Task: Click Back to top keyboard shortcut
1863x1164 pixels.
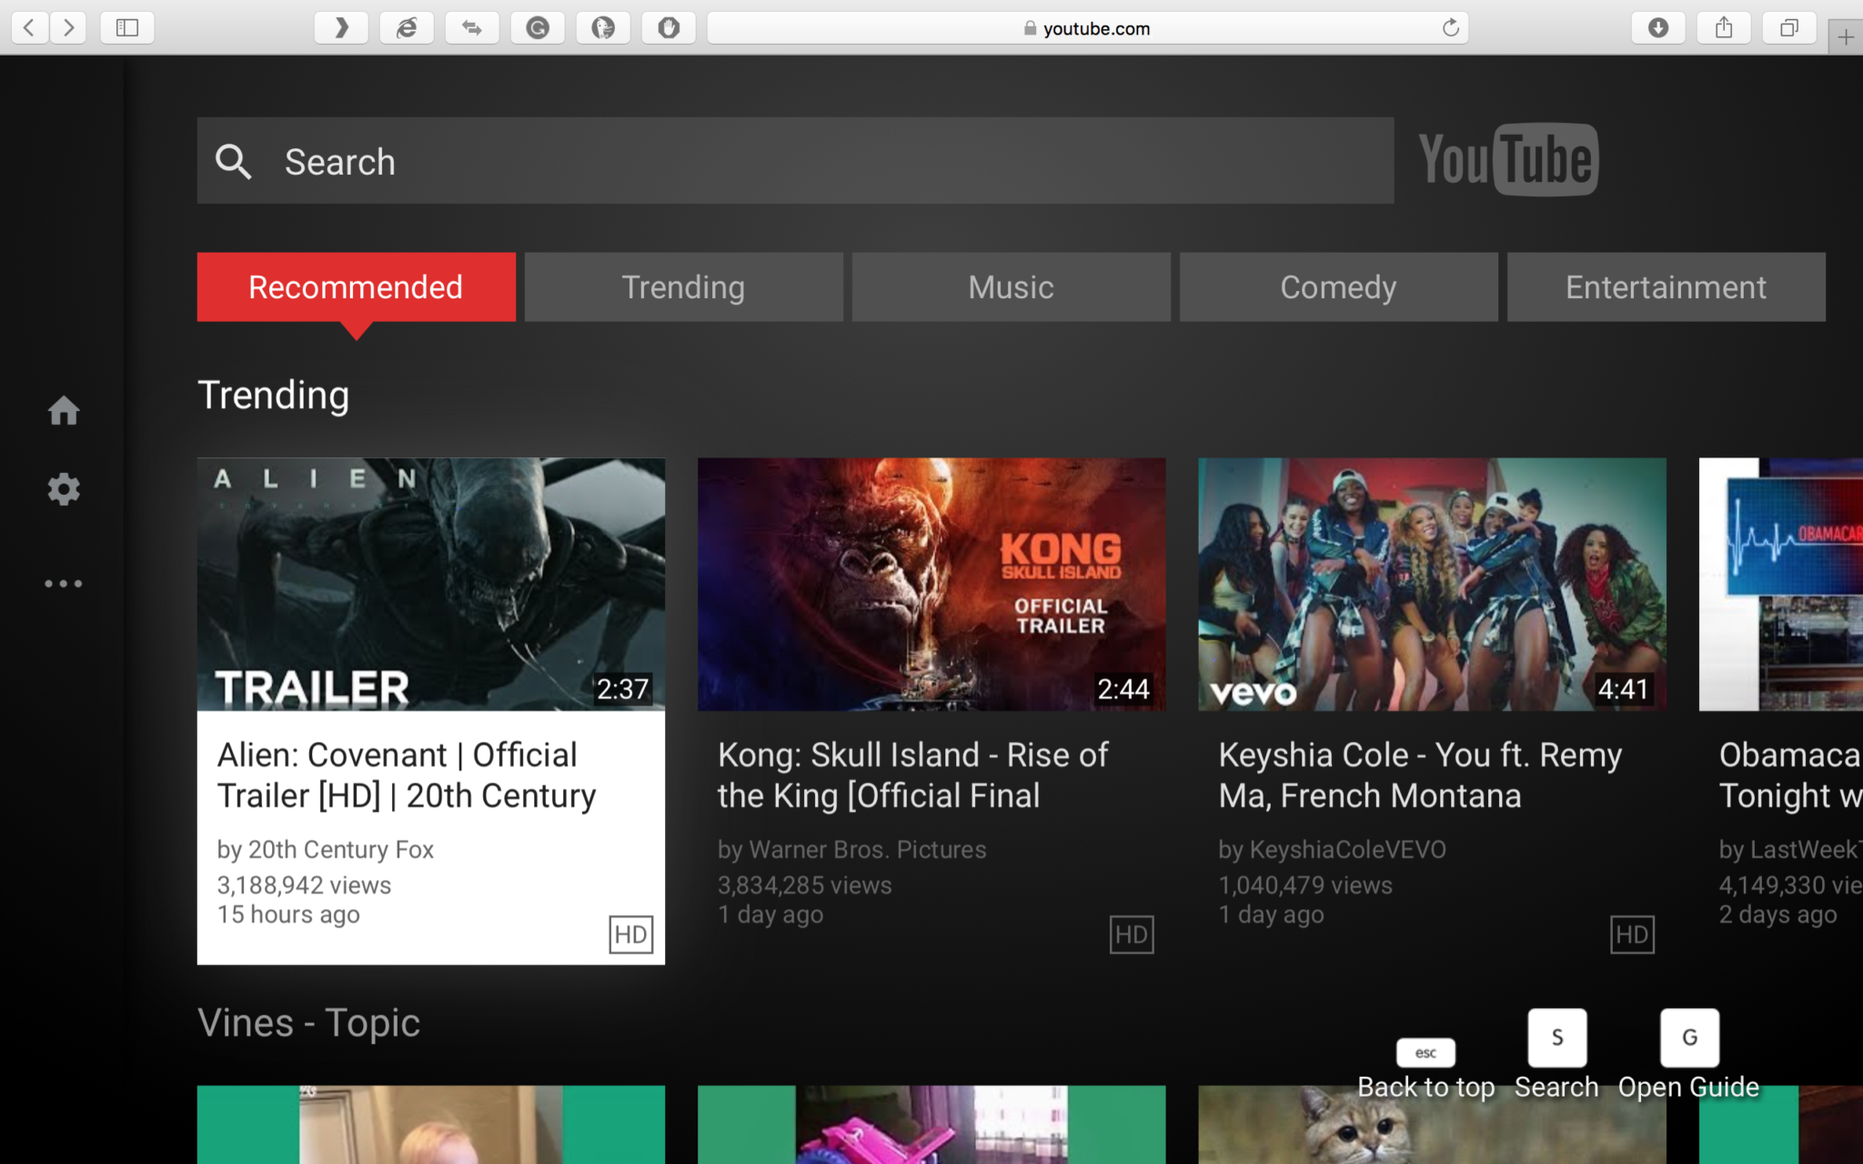Action: (x=1425, y=1050)
